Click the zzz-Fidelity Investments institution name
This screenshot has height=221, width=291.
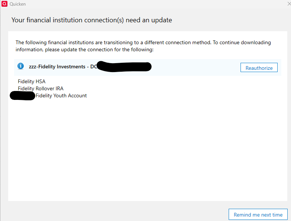63,67
